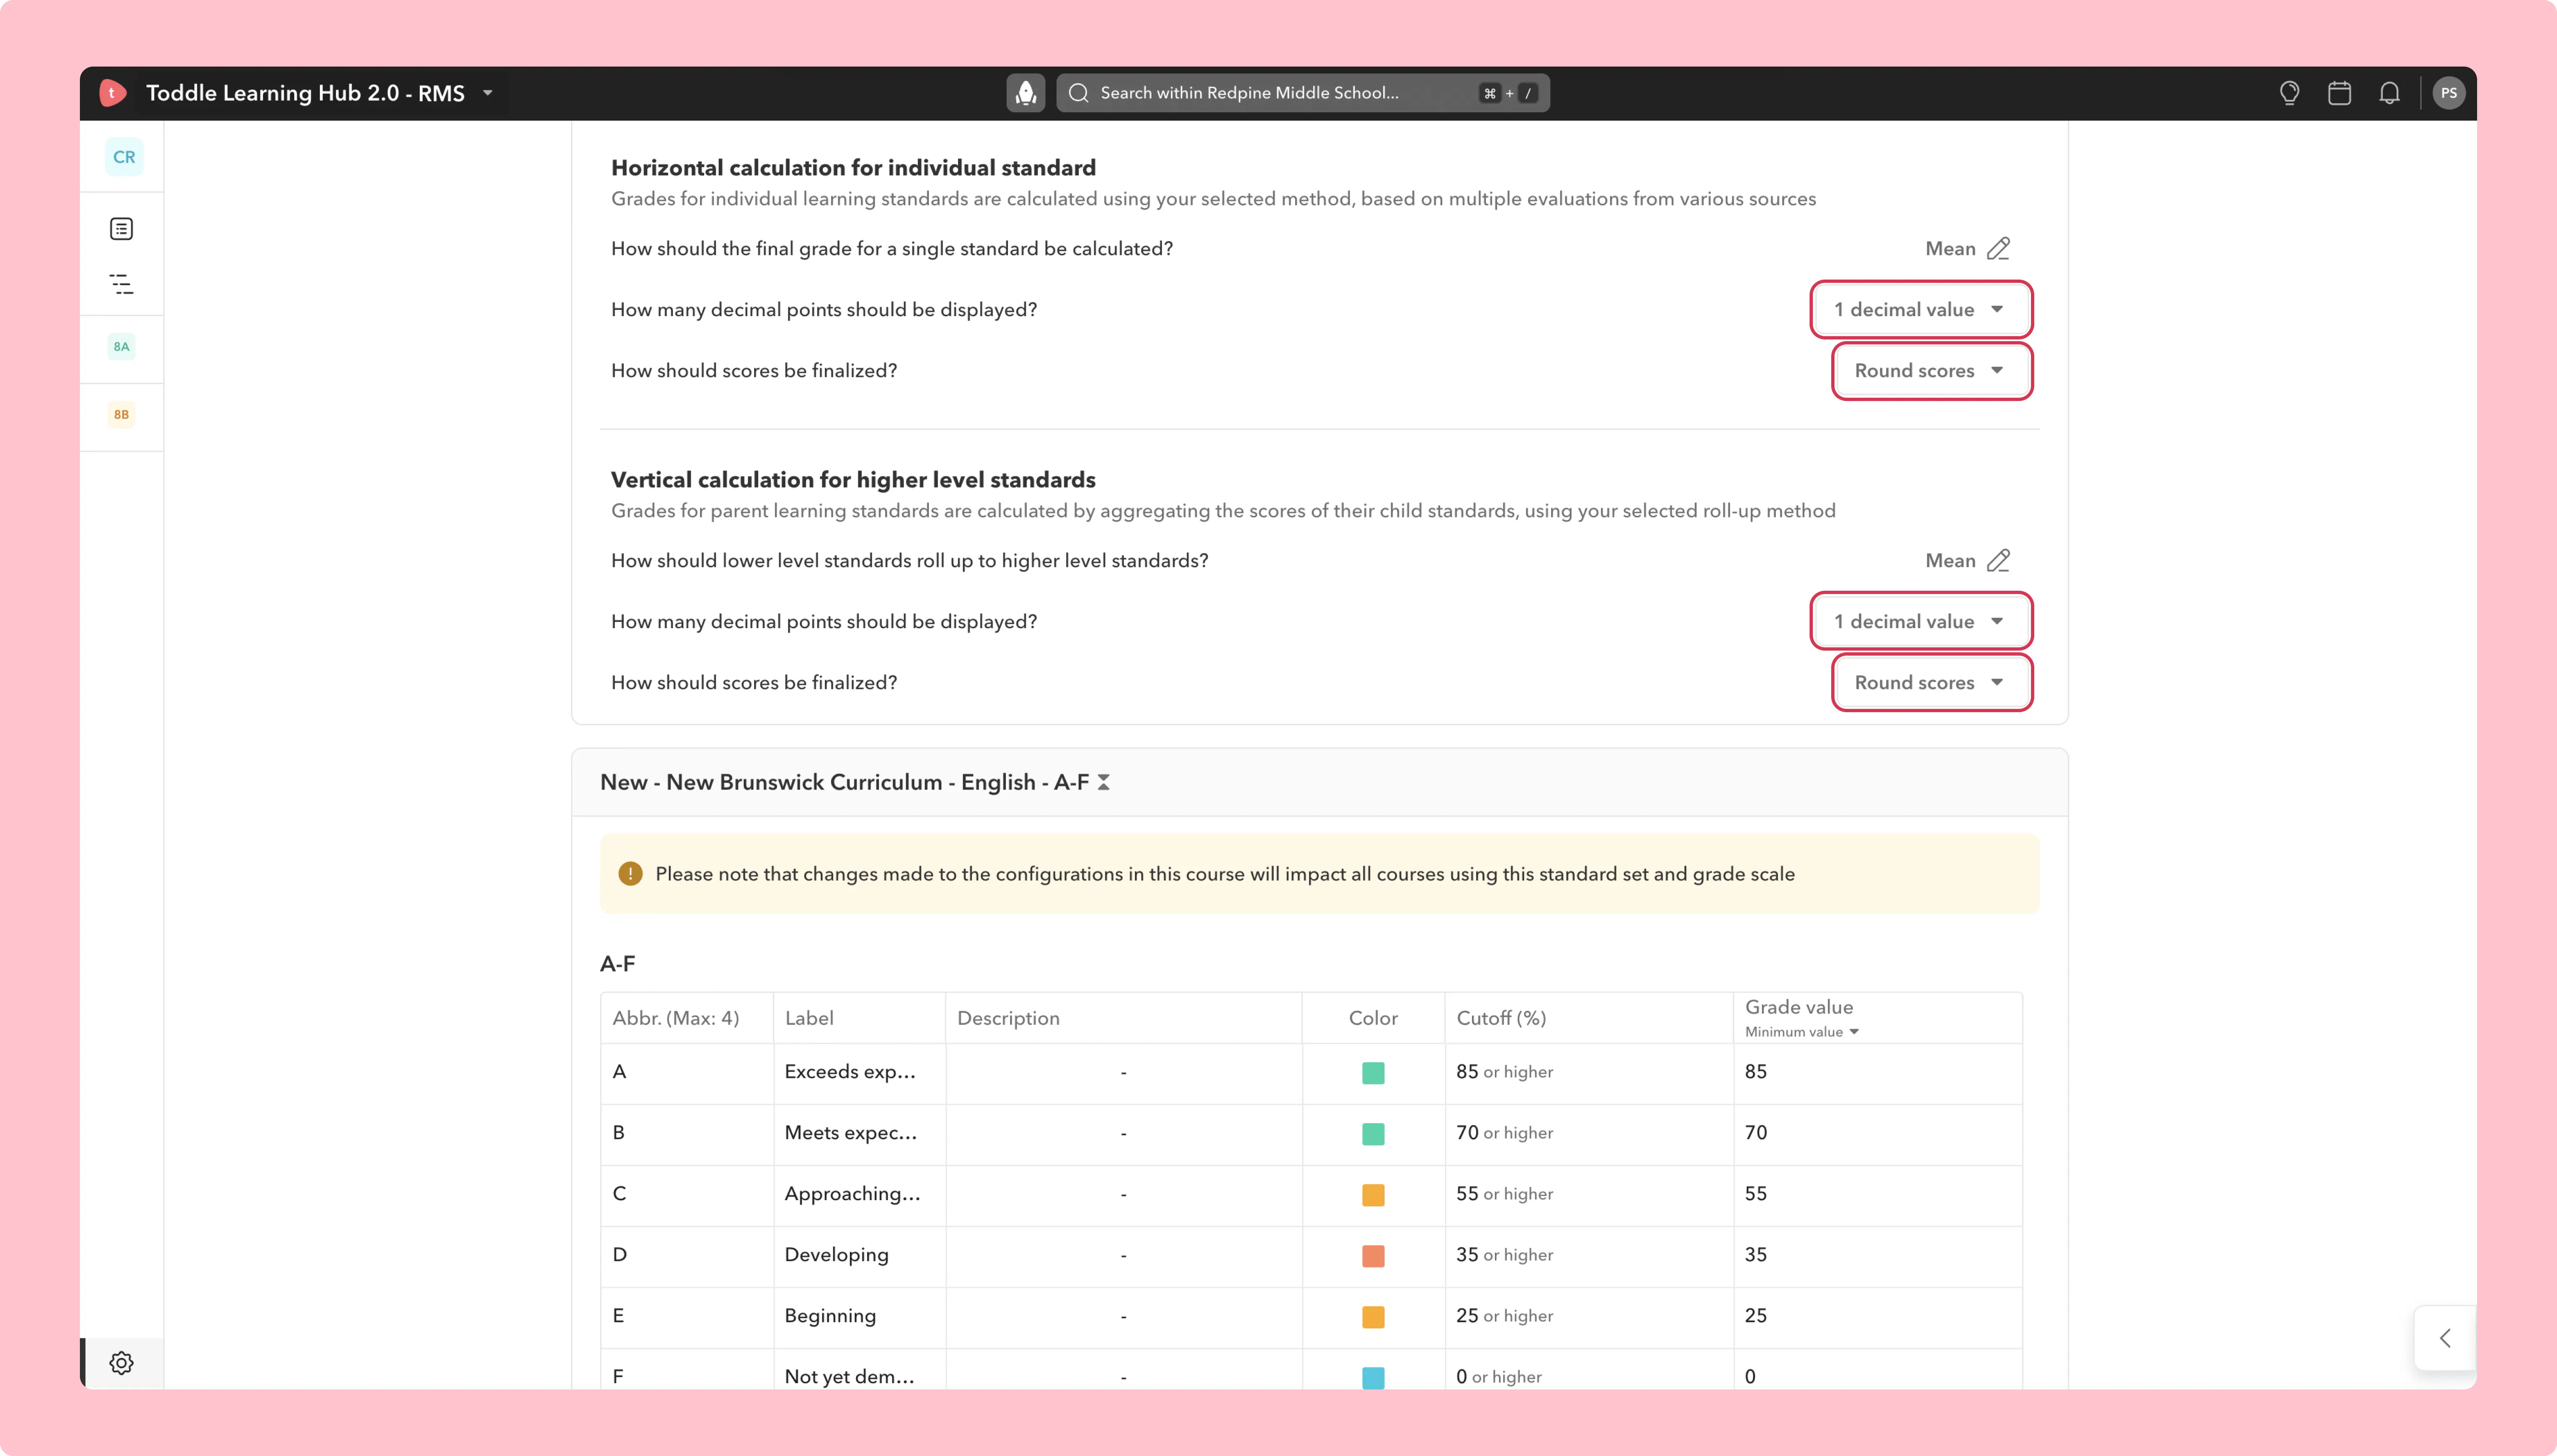The height and width of the screenshot is (1456, 2557).
Task: Click the color swatch for grade C
Action: (1373, 1195)
